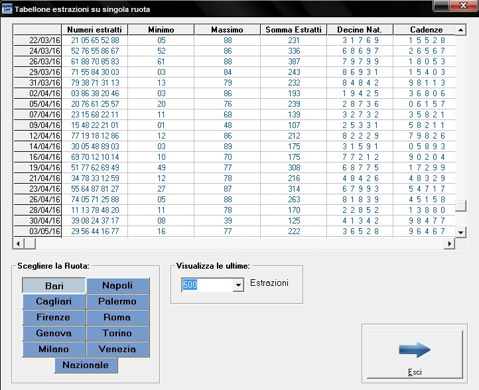The height and width of the screenshot is (390, 479).
Task: Click Decine Nat. cell 8 4 8 4 2
Action: 360,83
